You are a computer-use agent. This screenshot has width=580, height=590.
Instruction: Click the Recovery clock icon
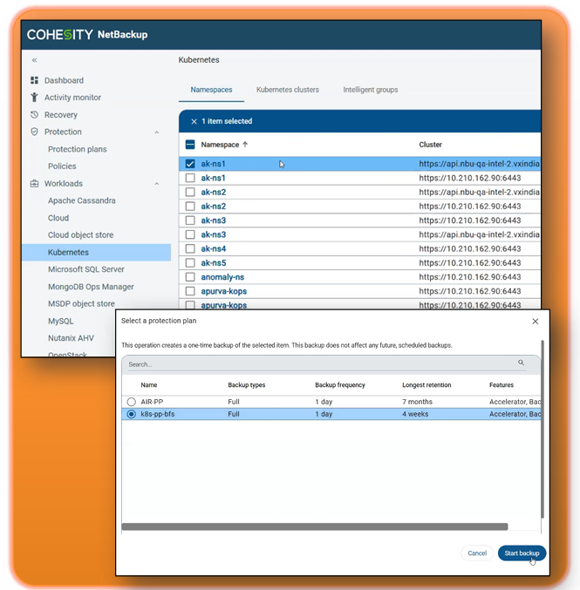(34, 114)
